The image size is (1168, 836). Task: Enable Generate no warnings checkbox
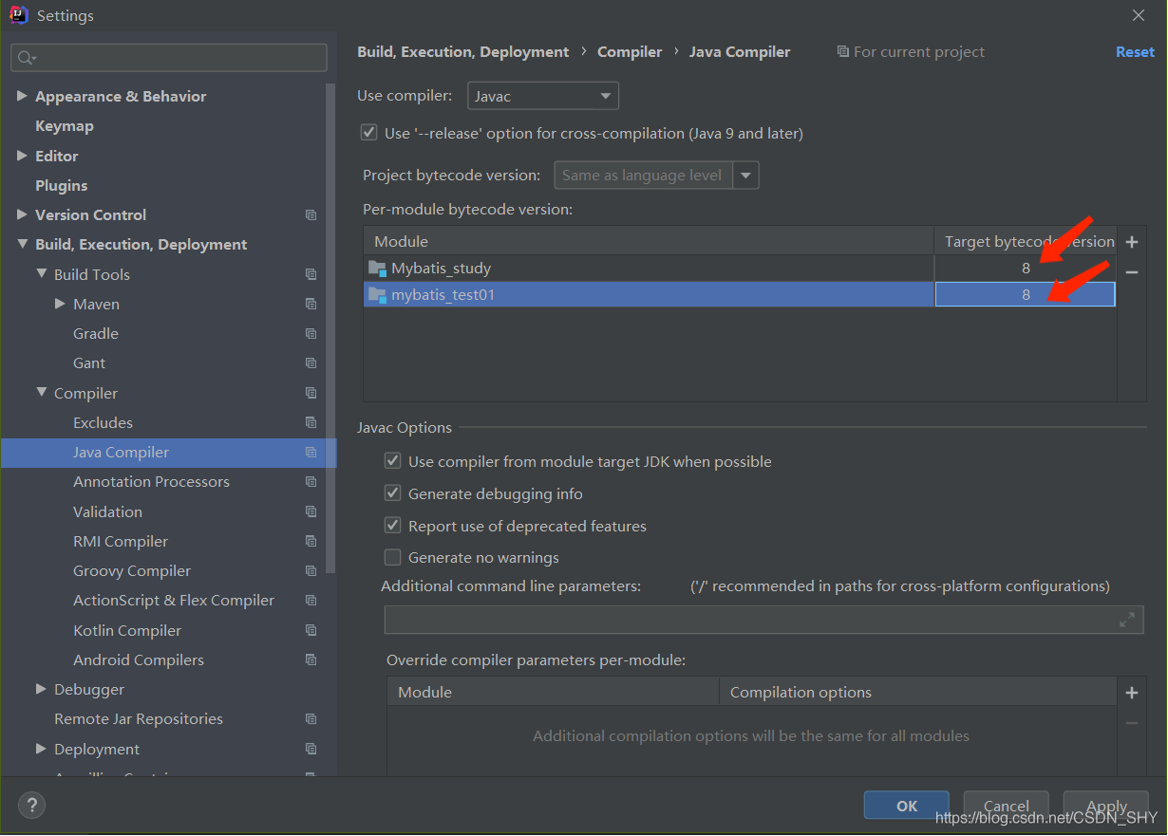392,558
